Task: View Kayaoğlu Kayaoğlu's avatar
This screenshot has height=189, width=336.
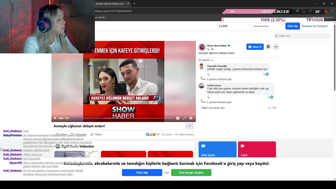Action: pos(201,66)
